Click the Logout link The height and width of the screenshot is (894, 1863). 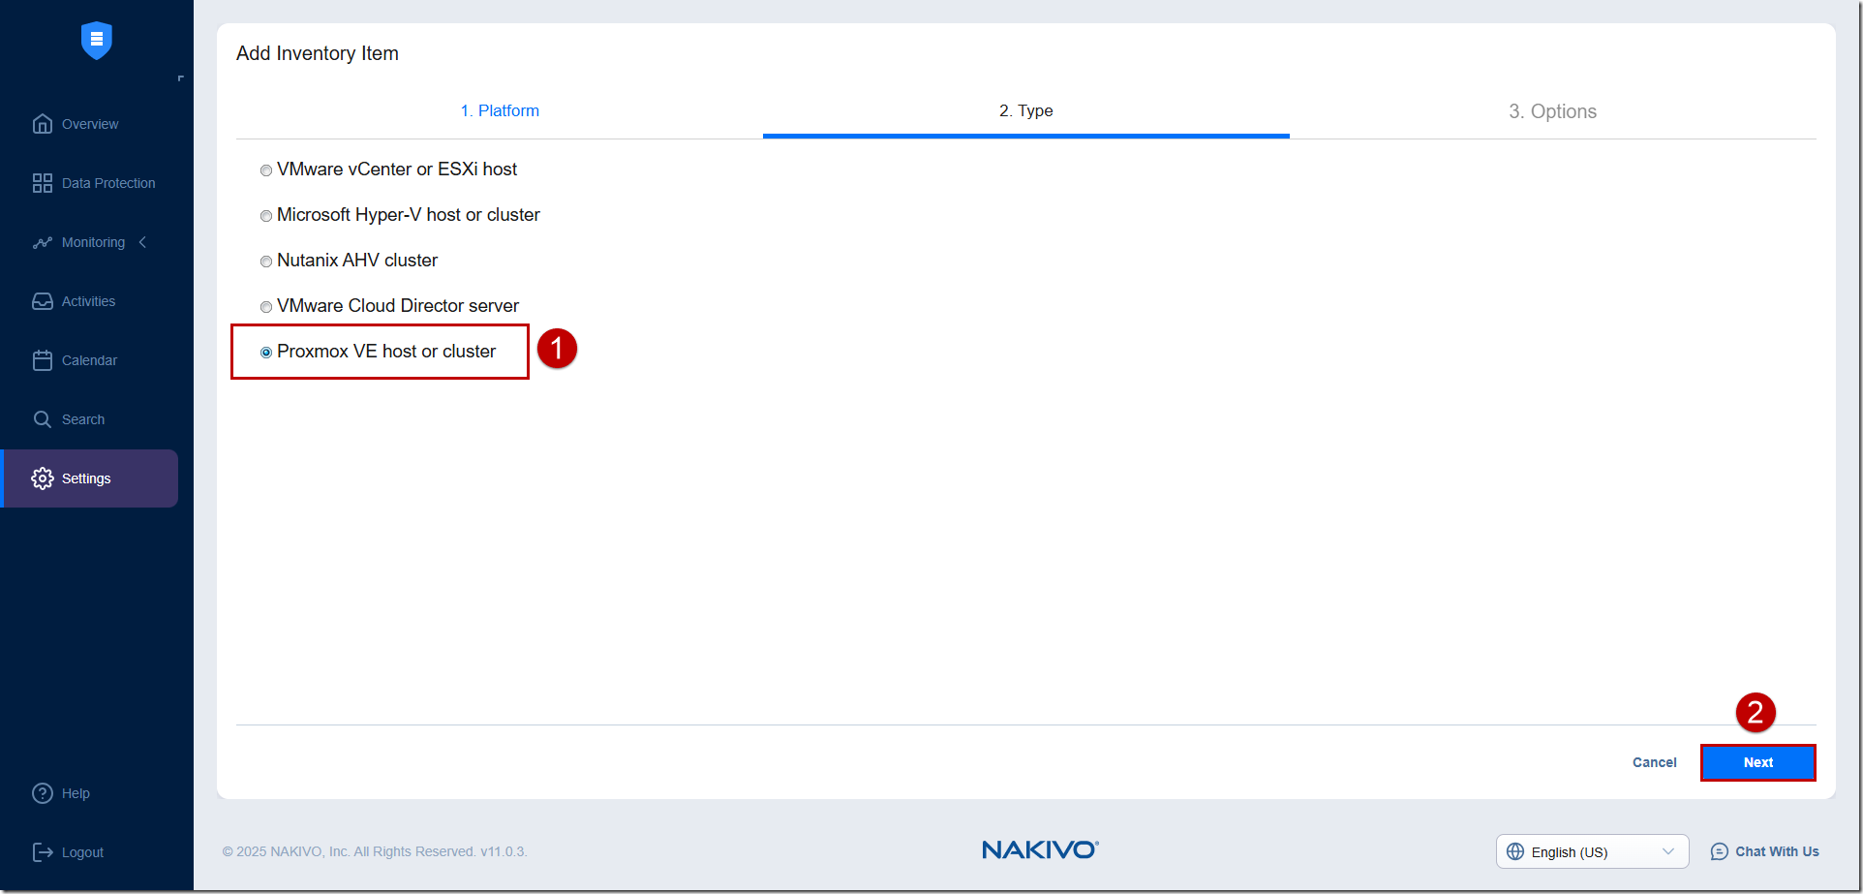point(82,852)
